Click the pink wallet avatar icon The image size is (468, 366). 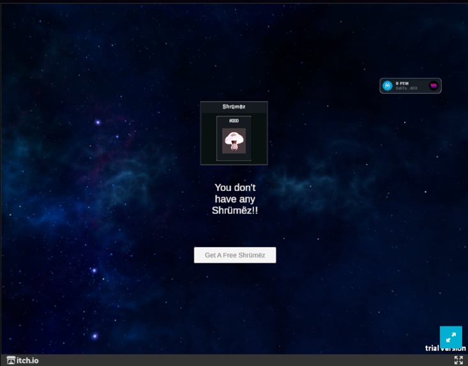(x=434, y=86)
